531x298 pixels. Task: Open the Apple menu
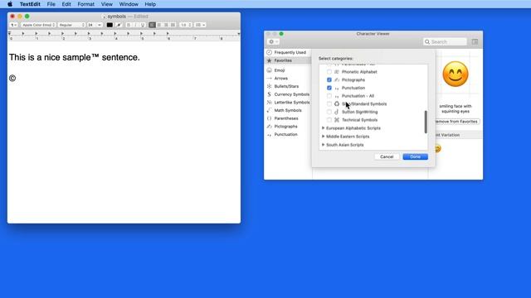tap(10, 4)
